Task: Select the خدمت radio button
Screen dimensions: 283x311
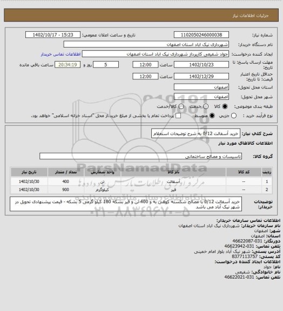Action: pyautogui.click(x=206, y=106)
